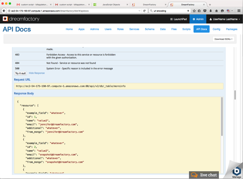Click the Admin gear button
Screen dimensions: 243x179
[x=198, y=19]
